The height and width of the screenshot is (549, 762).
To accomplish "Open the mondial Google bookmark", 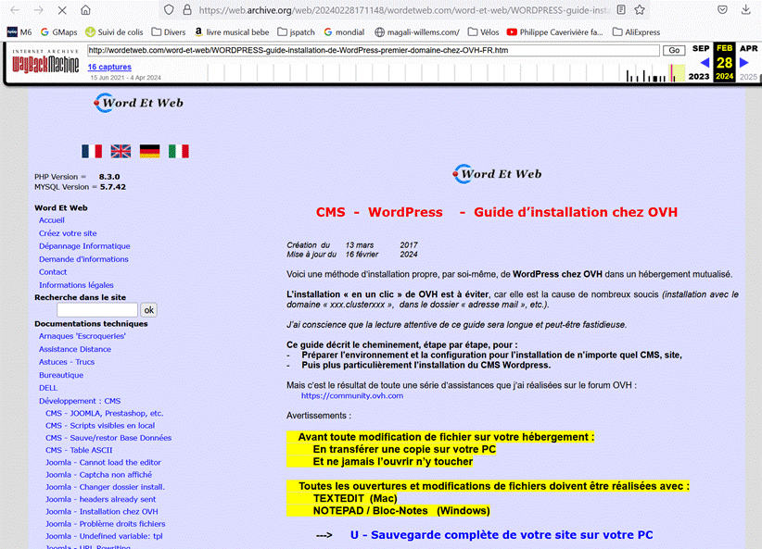I will [x=344, y=32].
